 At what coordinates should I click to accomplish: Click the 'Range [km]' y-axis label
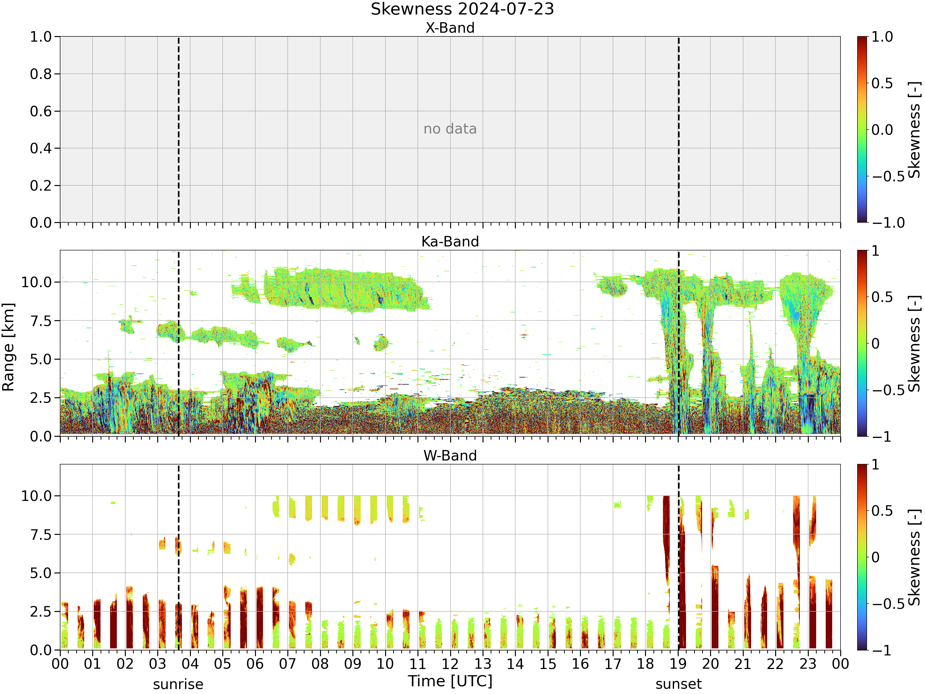pos(8,347)
